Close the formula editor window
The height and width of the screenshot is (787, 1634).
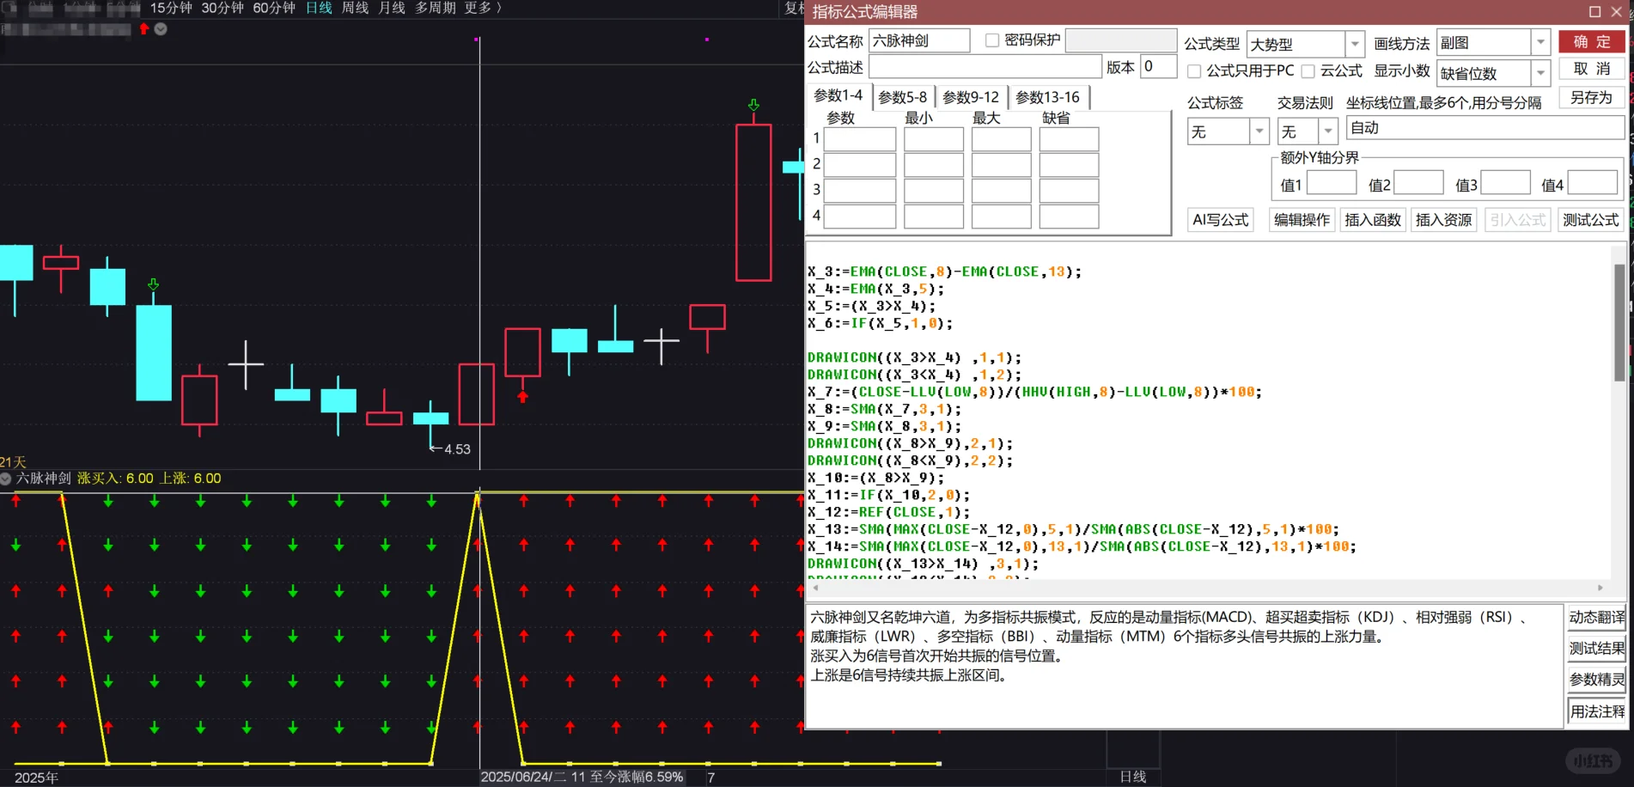pyautogui.click(x=1617, y=11)
